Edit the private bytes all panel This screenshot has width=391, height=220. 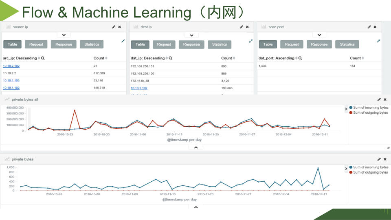[x=379, y=99]
